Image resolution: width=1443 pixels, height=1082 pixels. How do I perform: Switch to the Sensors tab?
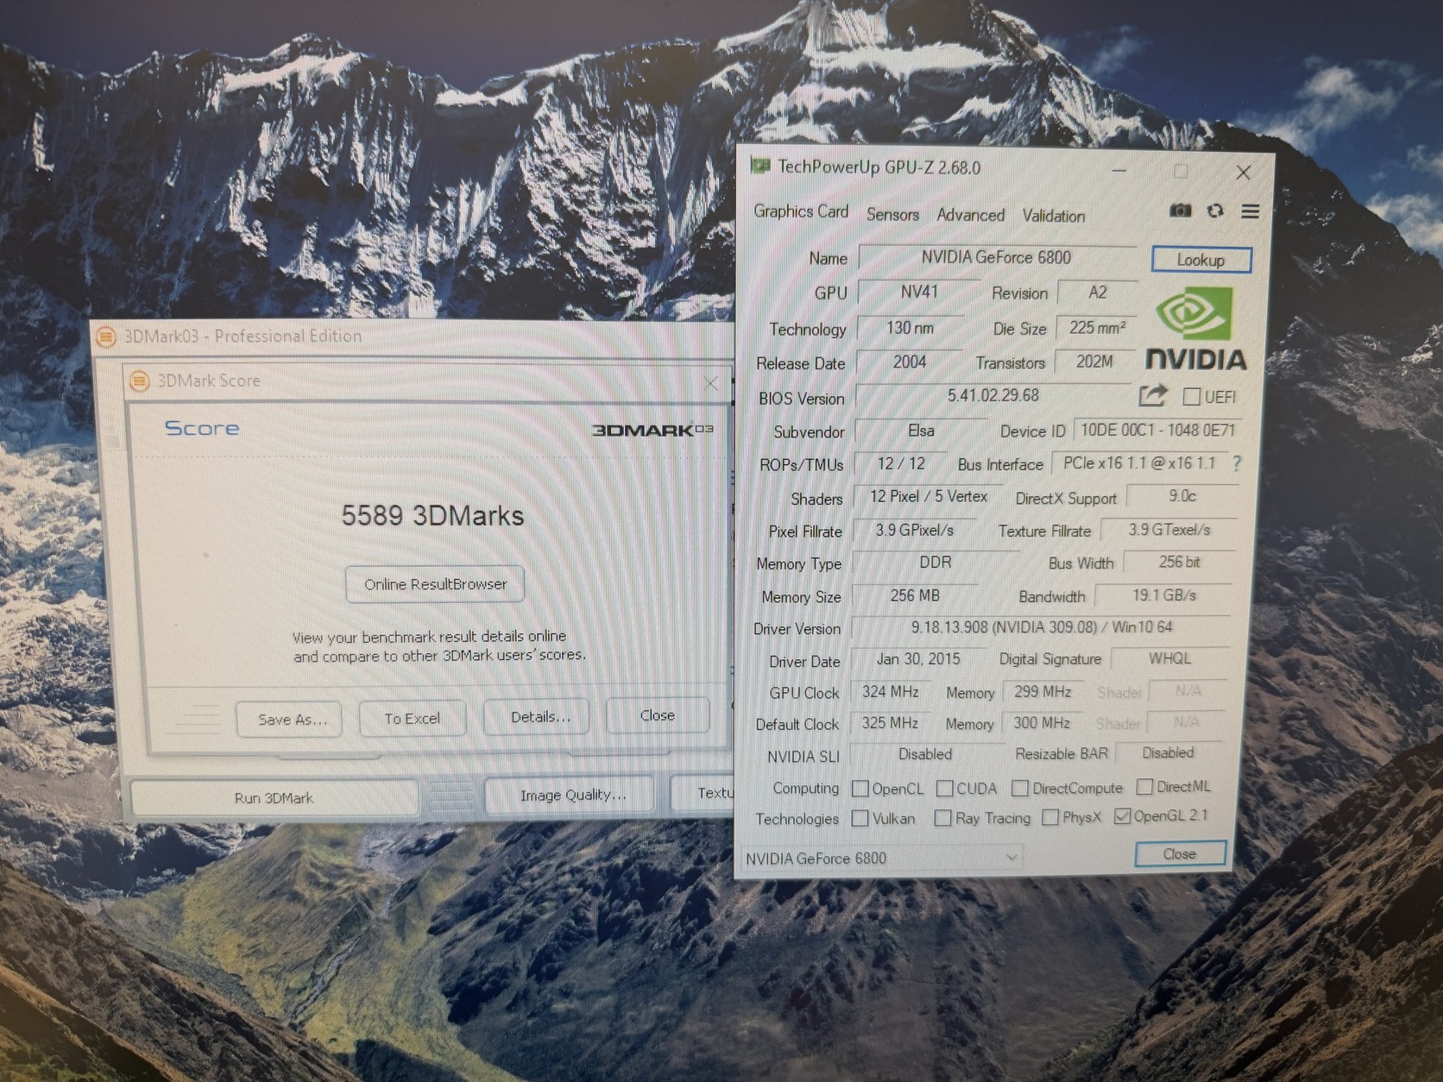tap(892, 215)
